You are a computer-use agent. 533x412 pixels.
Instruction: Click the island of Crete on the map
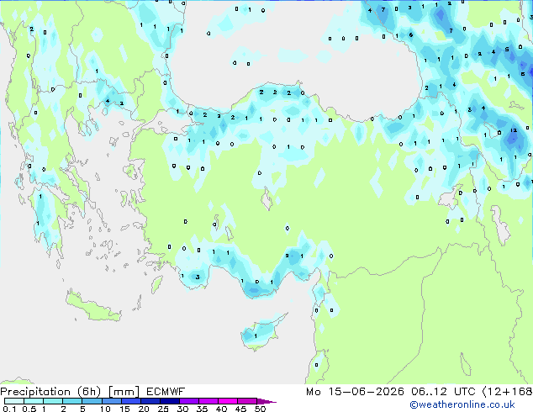[93, 307]
